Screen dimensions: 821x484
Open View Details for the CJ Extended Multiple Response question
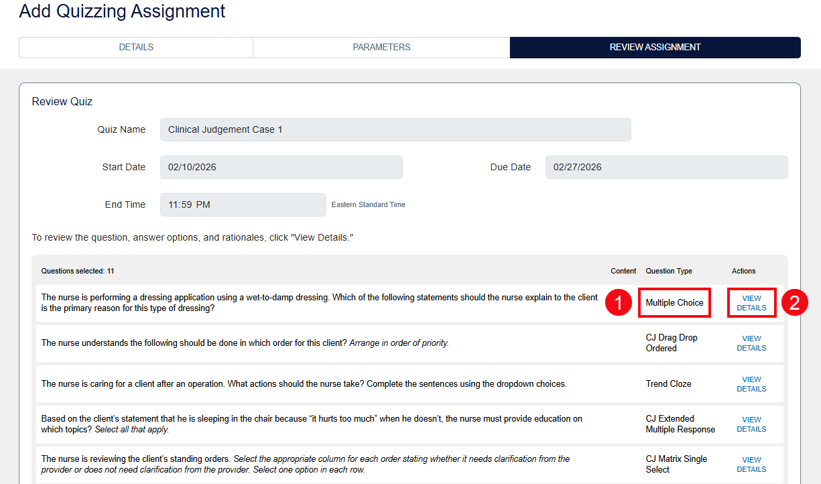point(751,424)
